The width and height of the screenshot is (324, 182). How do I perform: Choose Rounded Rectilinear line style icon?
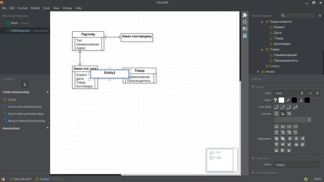point(289,107)
